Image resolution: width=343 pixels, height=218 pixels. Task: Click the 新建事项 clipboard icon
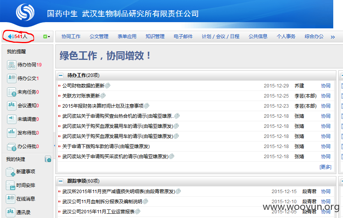11,172
